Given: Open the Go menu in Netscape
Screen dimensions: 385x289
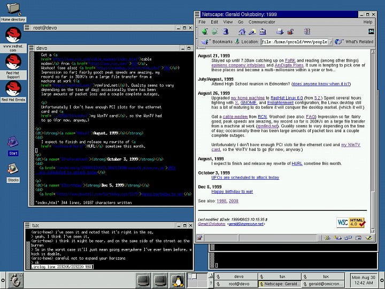Looking at the screenshot, I should point(241,22).
